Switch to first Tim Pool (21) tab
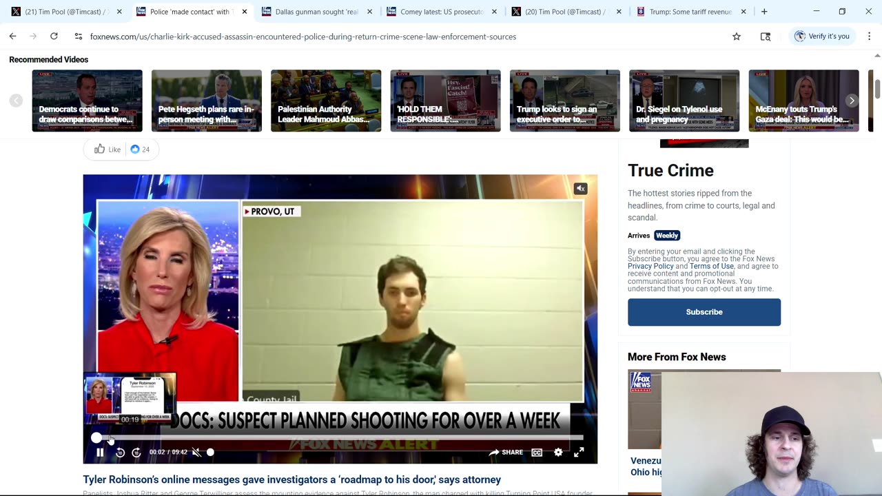This screenshot has width=882, height=496. [x=65, y=12]
